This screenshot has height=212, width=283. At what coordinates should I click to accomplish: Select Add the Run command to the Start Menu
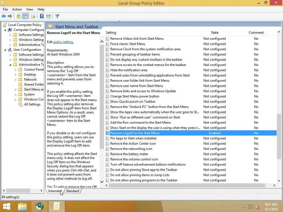coord(140,123)
